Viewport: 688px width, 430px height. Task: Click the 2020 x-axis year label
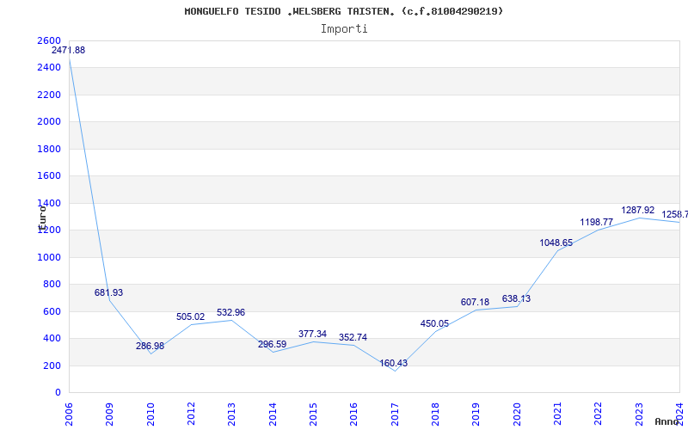point(517,415)
